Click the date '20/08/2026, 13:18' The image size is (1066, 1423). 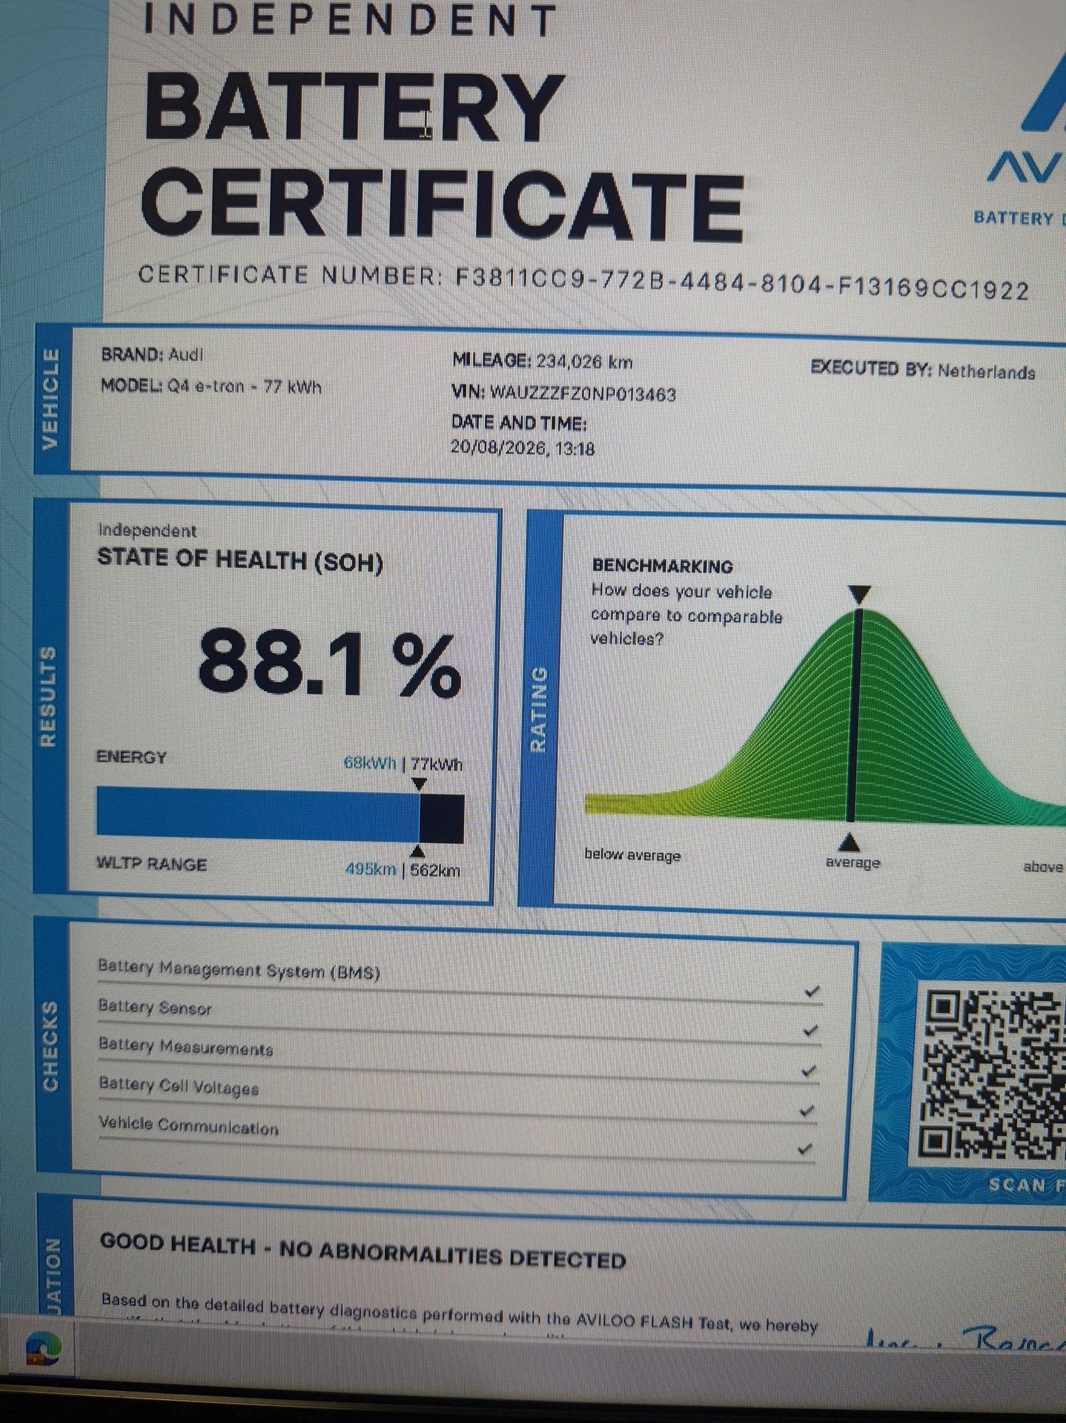523,448
